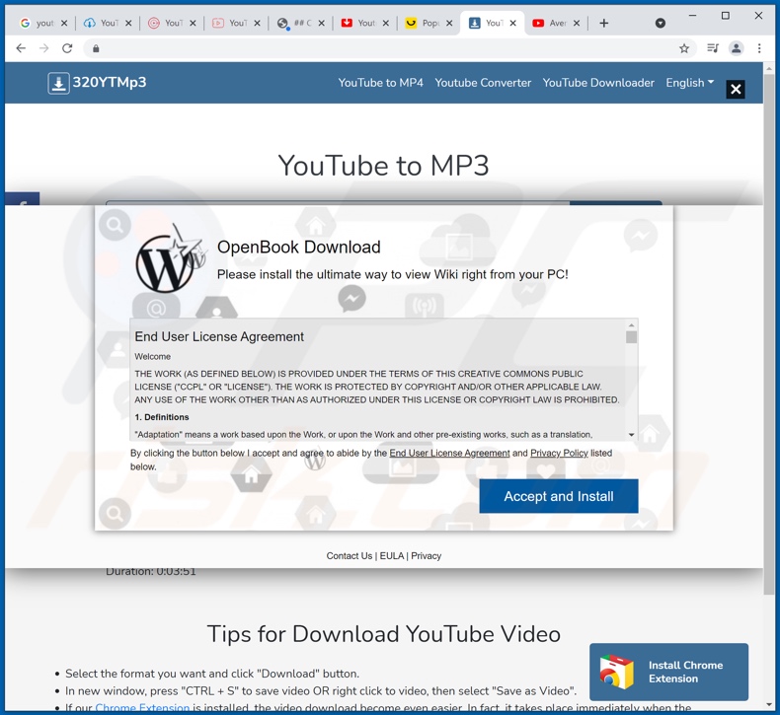Open YouTube to MP4 nav link
780x715 pixels.
(x=380, y=83)
